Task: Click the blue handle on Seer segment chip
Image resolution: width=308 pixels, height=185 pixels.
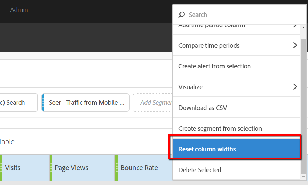Action: click(x=43, y=103)
